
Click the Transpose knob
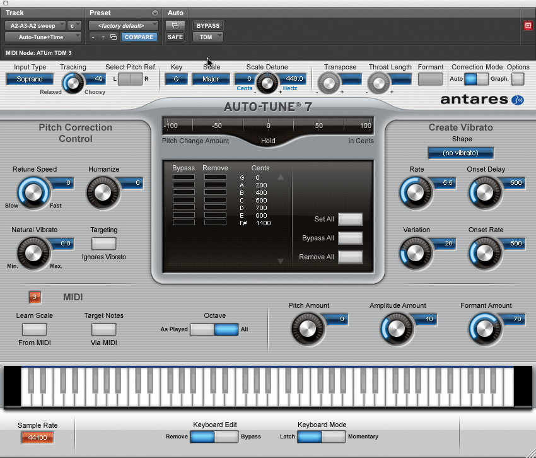329,83
